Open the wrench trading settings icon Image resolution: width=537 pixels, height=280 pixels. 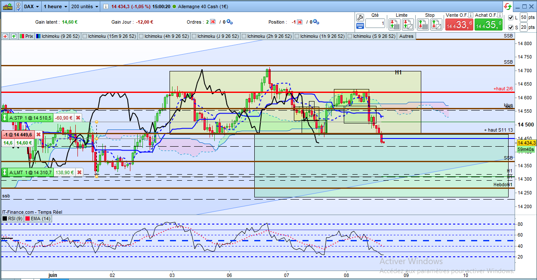[x=361, y=17]
